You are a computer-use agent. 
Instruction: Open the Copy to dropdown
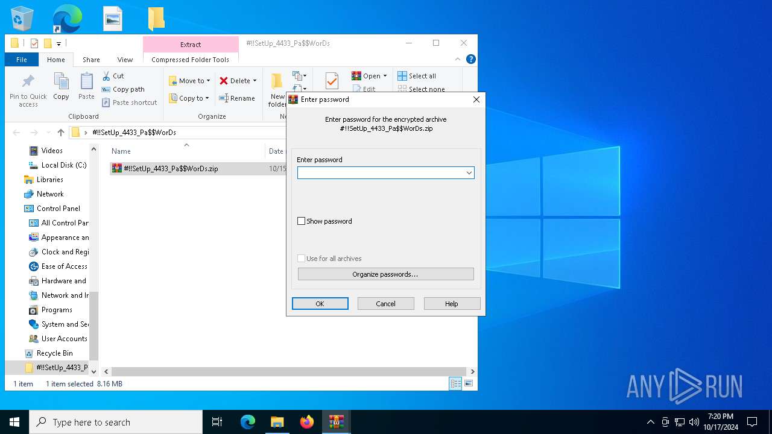coord(189,98)
